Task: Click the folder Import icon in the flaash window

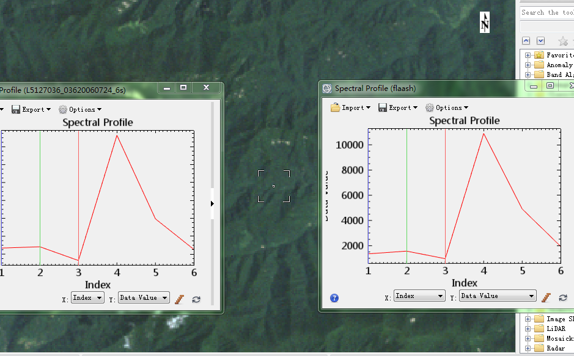Action: click(x=335, y=107)
